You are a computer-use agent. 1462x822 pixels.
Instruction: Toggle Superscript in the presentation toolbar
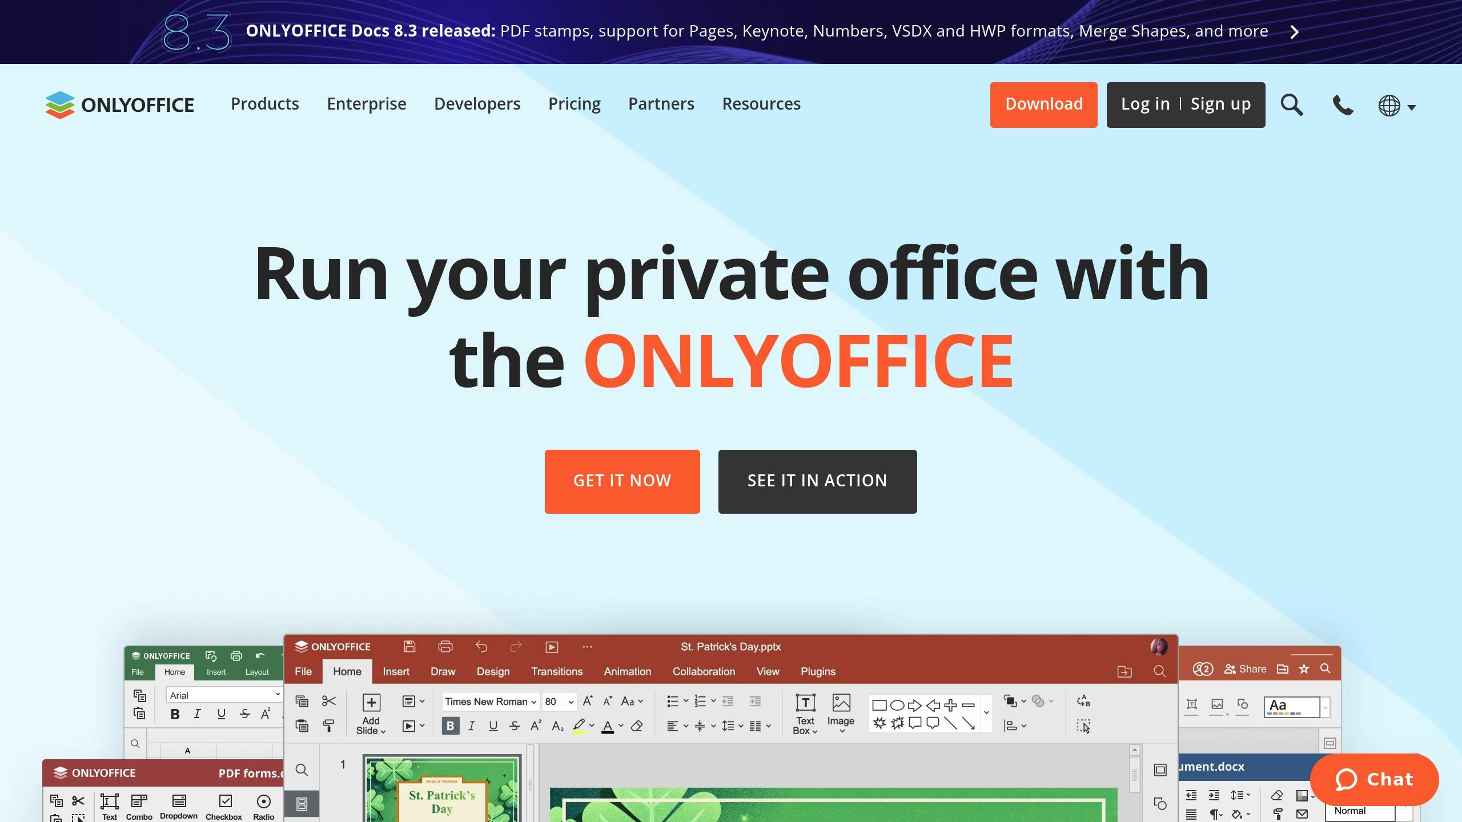(536, 726)
